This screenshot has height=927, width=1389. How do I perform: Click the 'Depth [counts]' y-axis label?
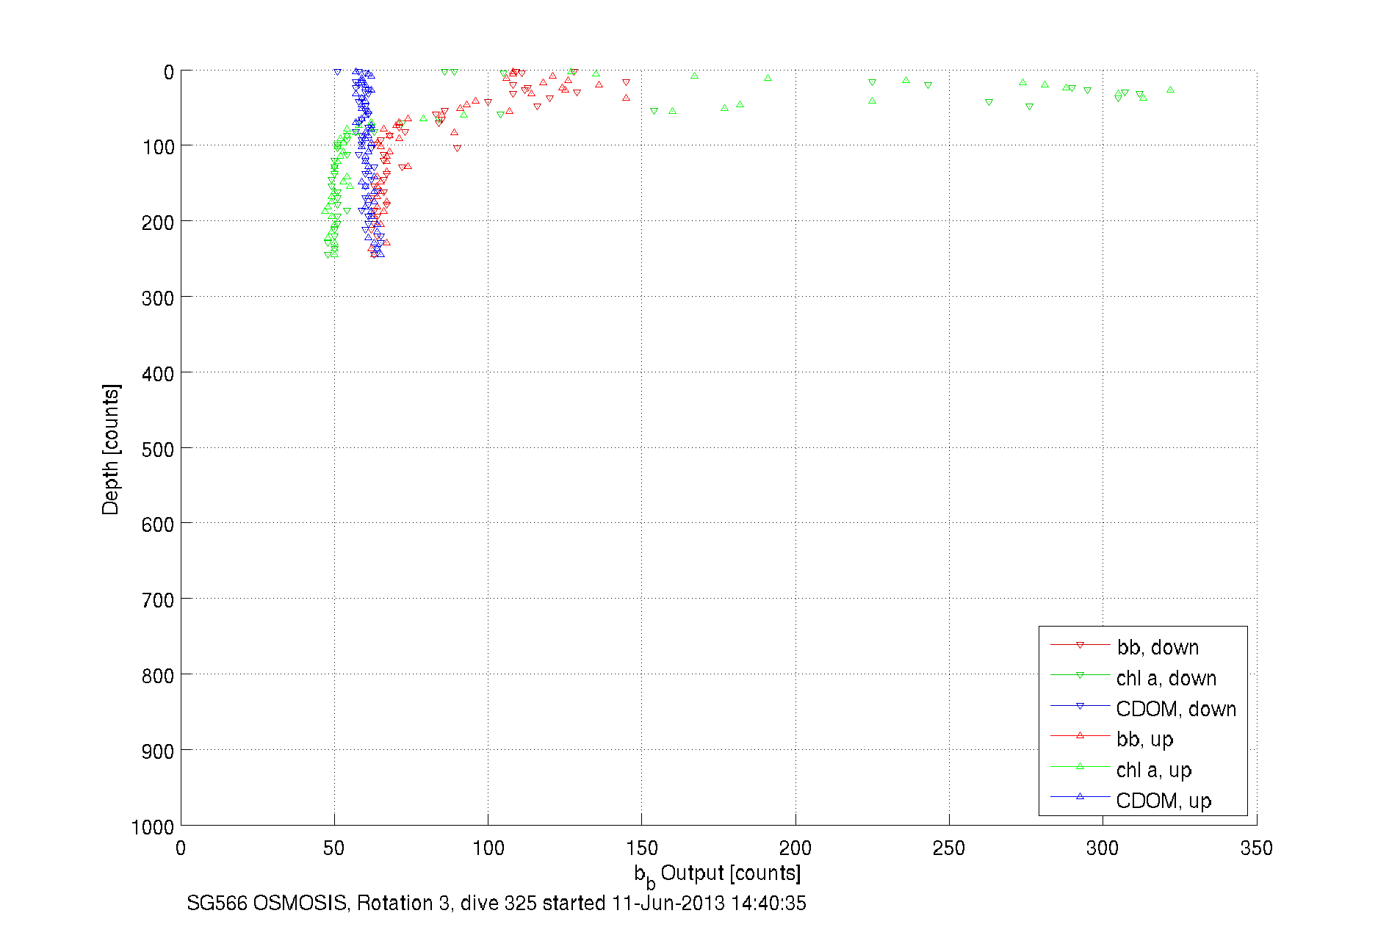click(x=110, y=449)
